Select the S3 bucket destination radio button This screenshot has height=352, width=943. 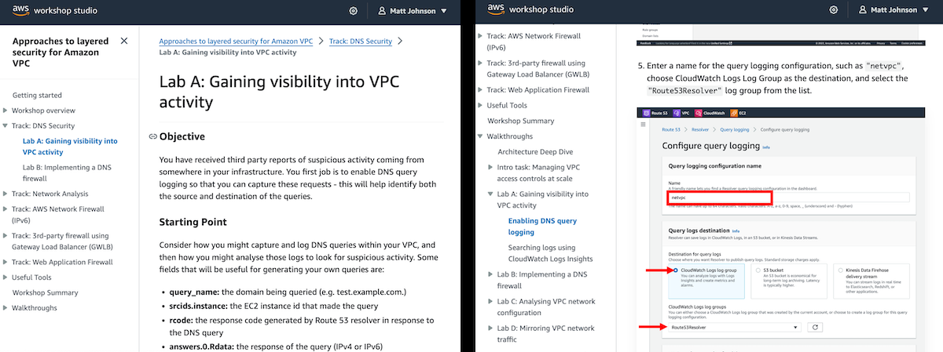pyautogui.click(x=759, y=270)
